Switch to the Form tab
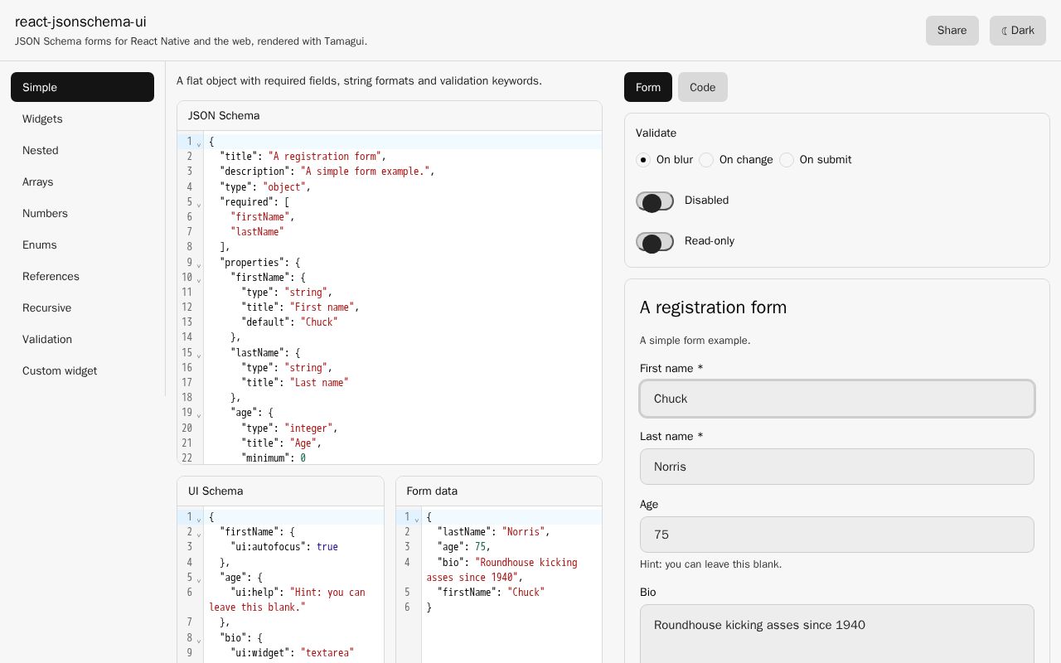1061x663 pixels. click(x=648, y=87)
